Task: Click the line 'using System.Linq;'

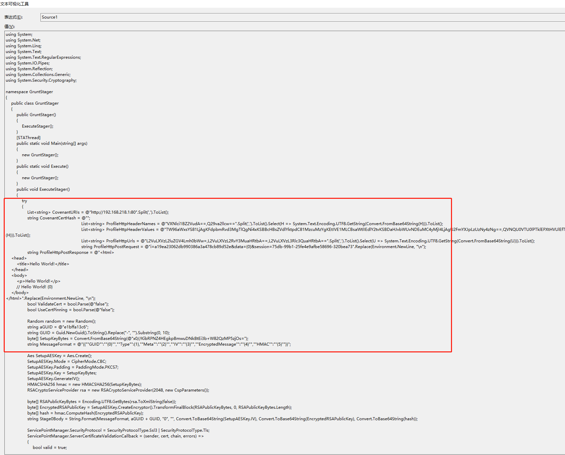Action: [24, 46]
